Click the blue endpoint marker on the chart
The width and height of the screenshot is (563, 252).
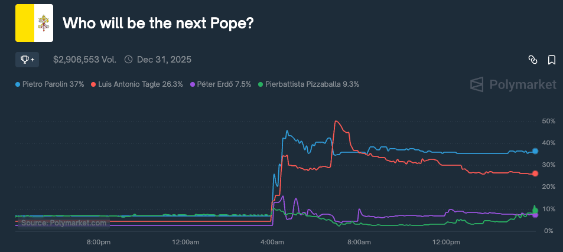coord(535,151)
